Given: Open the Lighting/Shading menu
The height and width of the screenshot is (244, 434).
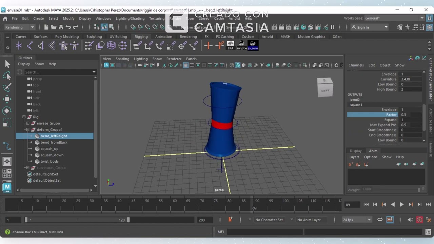Looking at the screenshot, I should 130,18.
